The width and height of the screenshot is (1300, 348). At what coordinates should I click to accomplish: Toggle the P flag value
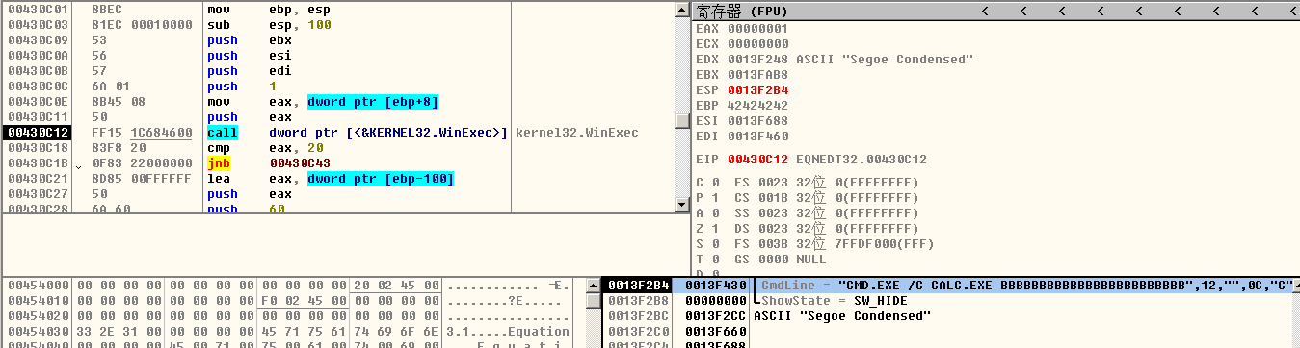[714, 198]
